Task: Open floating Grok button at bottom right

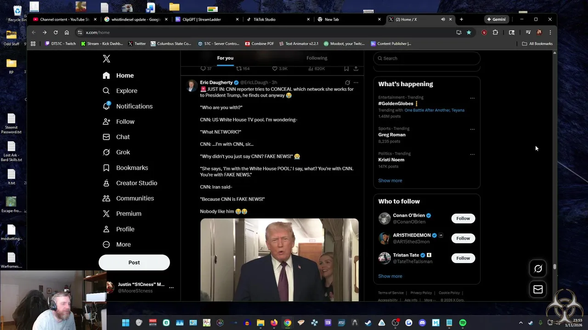Action: [538, 269]
